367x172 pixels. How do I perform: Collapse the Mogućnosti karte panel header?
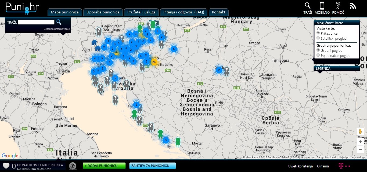coord(337,23)
